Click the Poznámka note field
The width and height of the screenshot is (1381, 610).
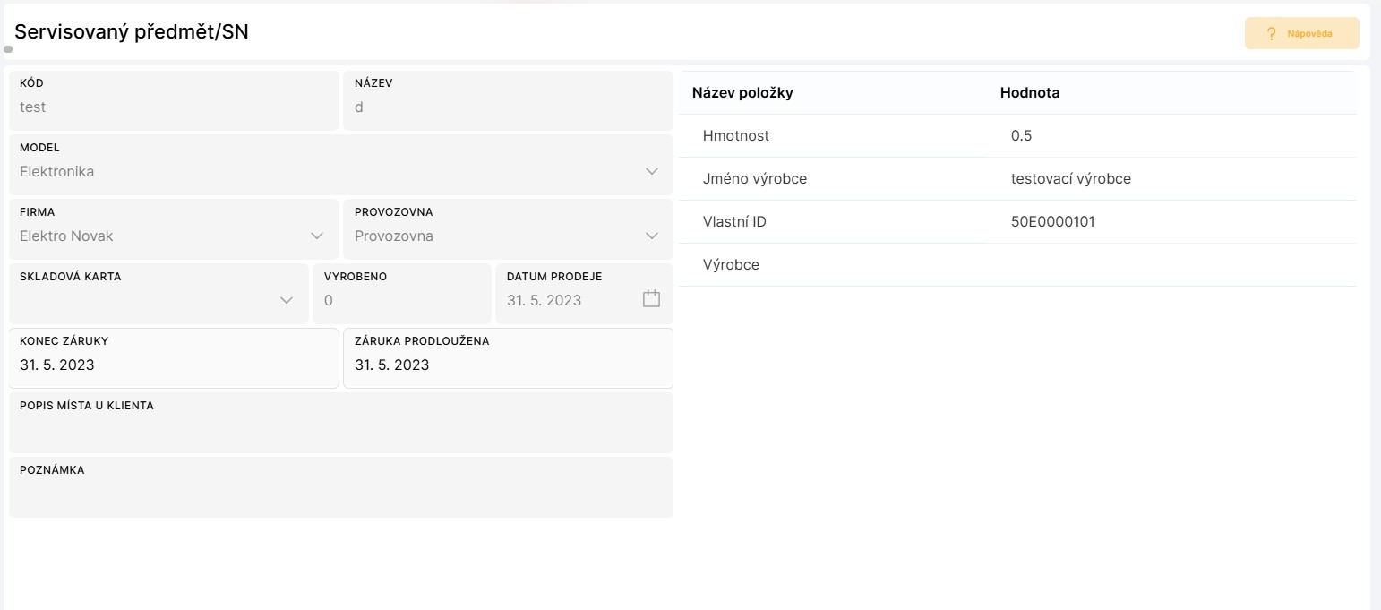(340, 494)
